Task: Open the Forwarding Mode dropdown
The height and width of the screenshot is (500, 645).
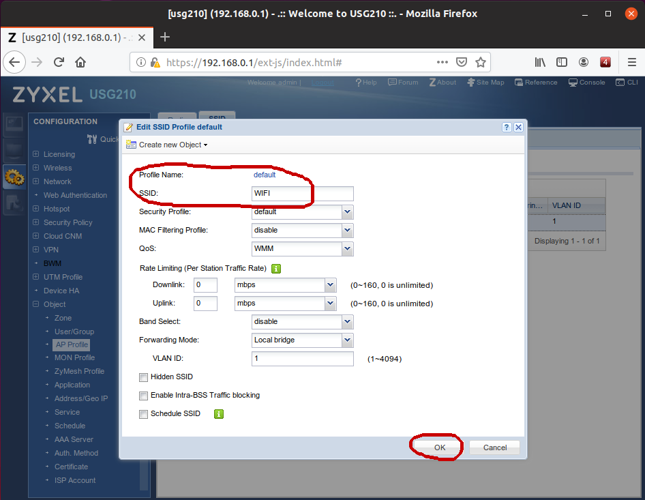Action: click(x=348, y=340)
